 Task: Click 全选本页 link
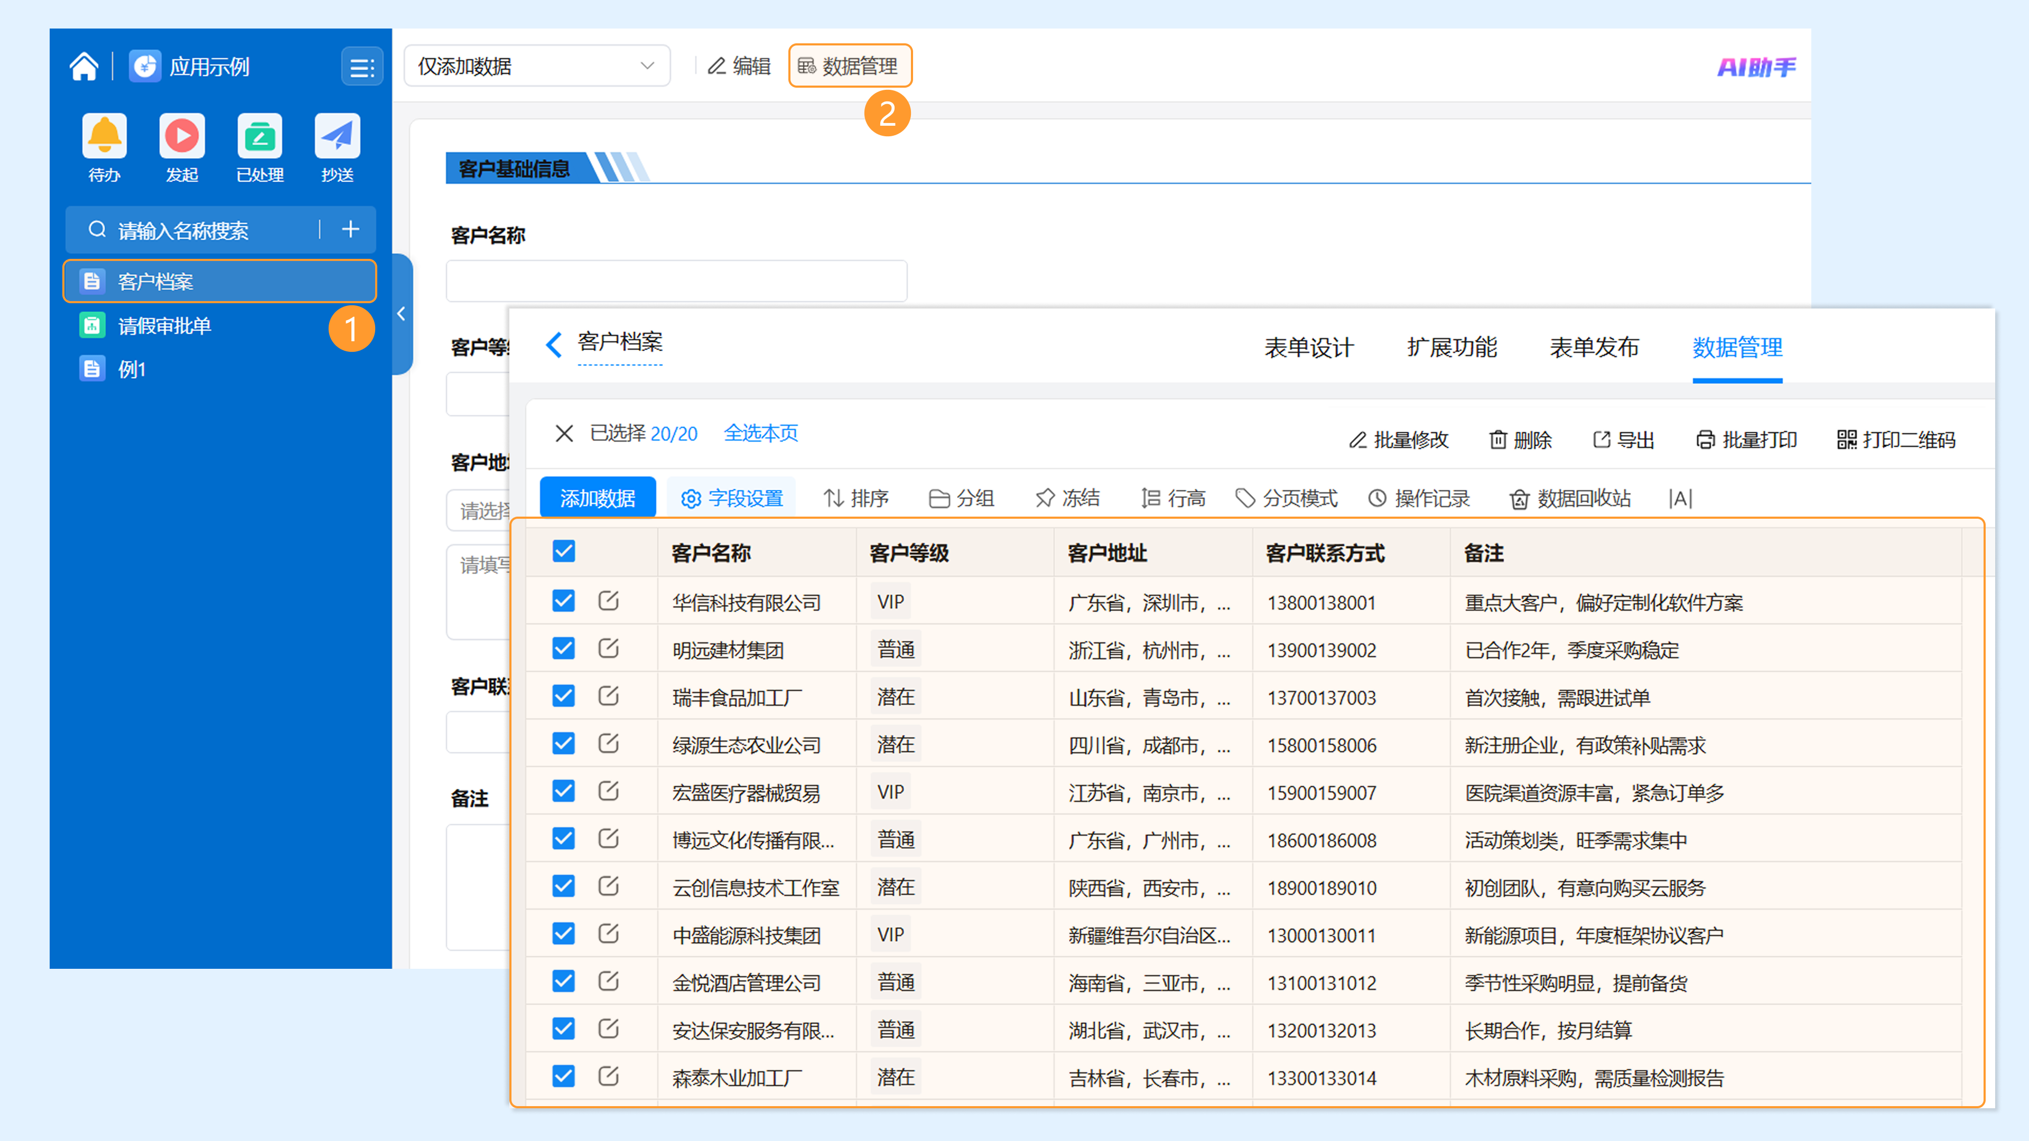tap(761, 433)
